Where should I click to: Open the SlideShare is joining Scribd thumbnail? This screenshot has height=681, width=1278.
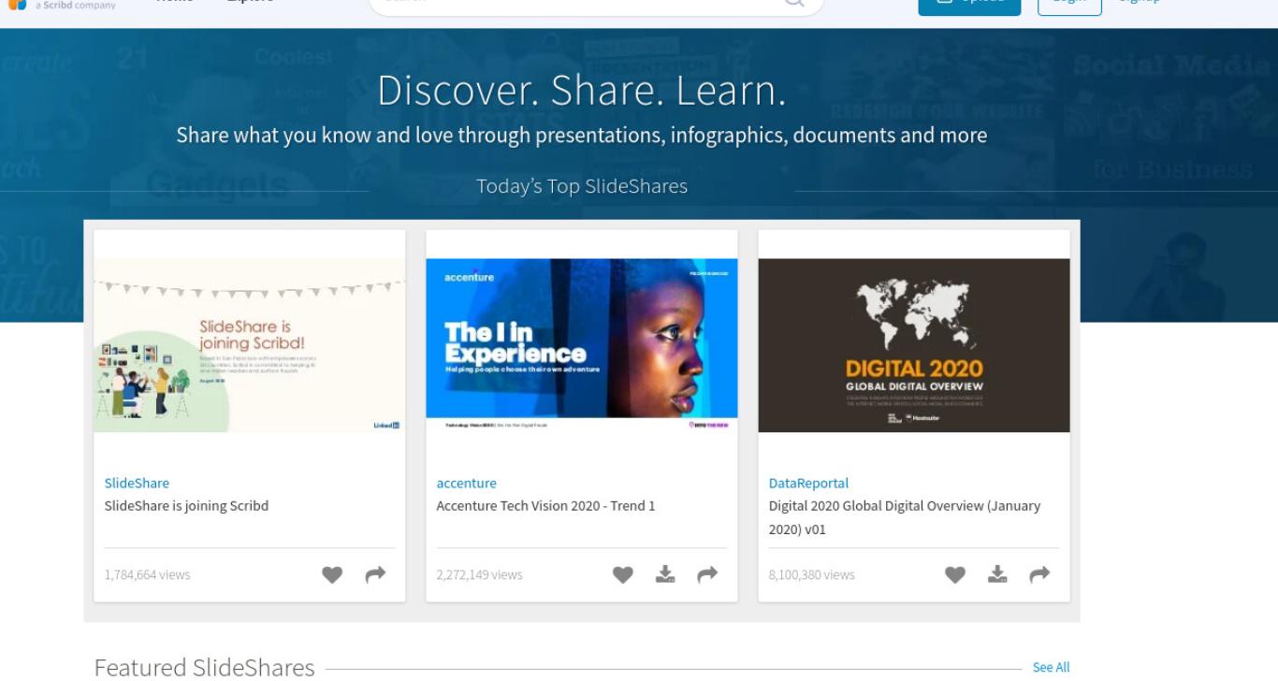click(250, 345)
